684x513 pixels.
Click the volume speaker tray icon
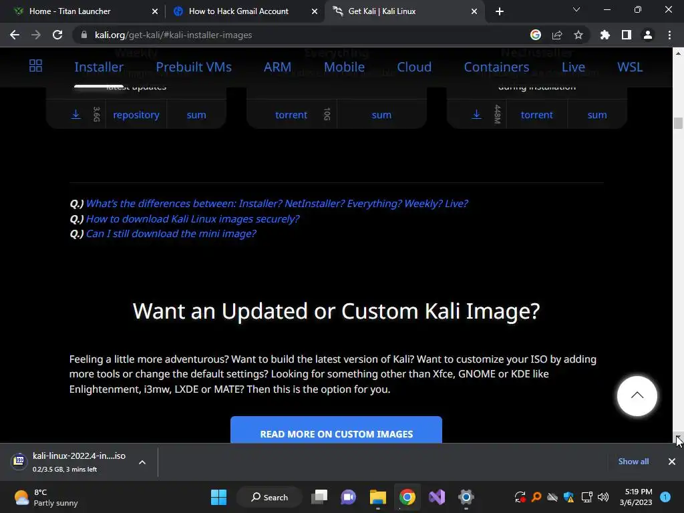coord(603,497)
